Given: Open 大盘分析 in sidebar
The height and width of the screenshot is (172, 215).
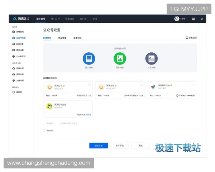Looking at the screenshot, I should coord(18,81).
